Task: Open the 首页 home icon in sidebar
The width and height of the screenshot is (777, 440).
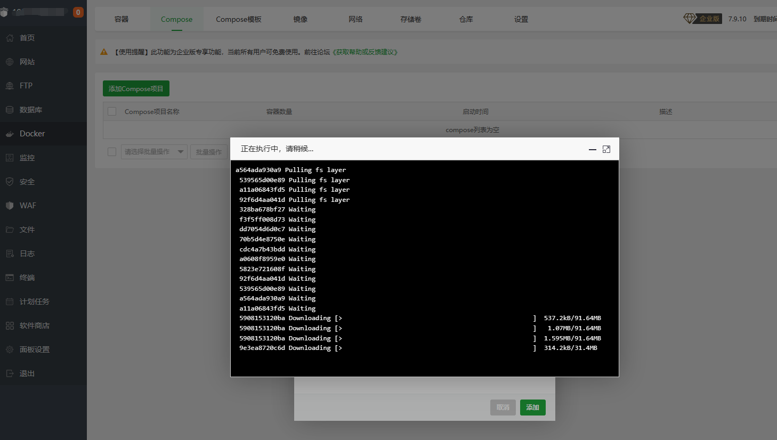Action: click(10, 38)
